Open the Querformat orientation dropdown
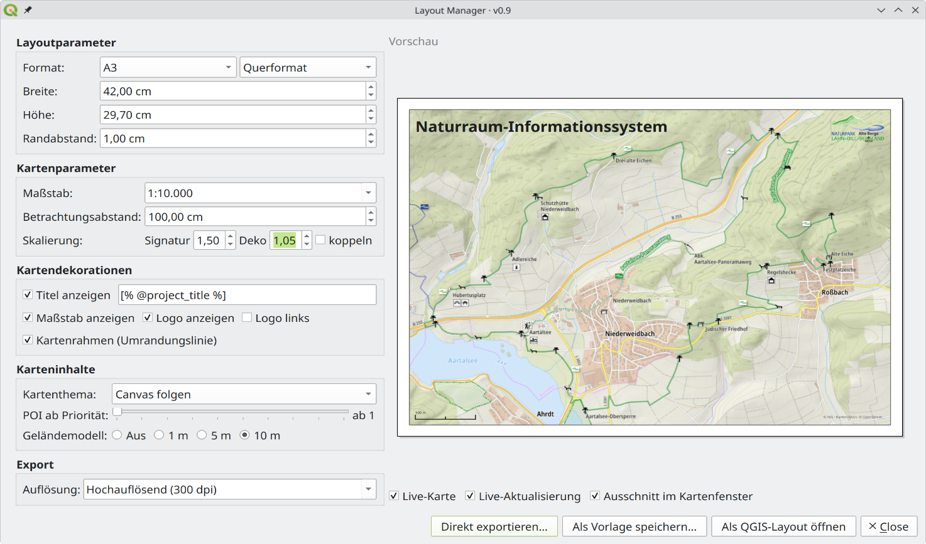This screenshot has width=926, height=544. click(308, 67)
